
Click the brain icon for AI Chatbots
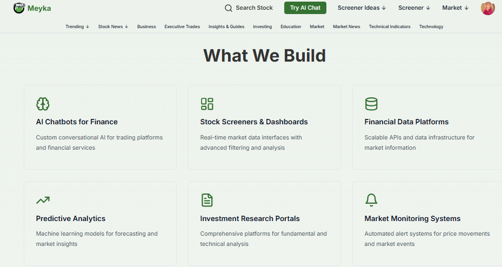point(43,104)
